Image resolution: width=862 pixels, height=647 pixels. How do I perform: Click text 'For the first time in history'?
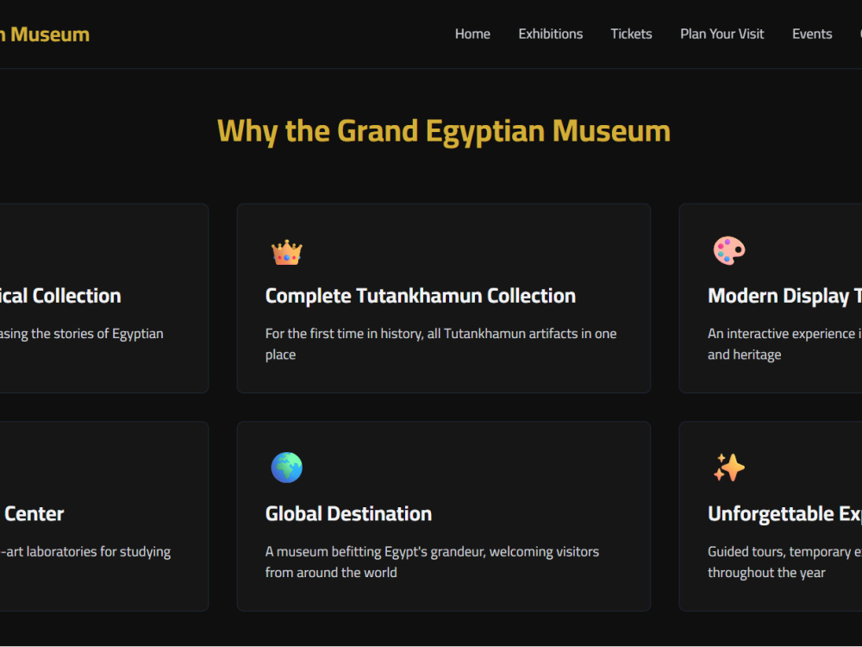[344, 334]
